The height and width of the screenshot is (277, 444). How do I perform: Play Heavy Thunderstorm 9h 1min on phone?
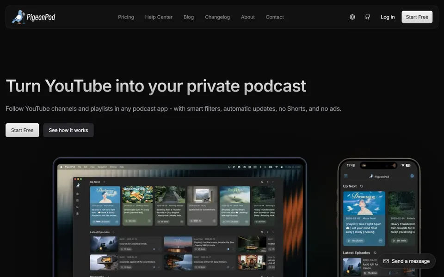click(400, 241)
